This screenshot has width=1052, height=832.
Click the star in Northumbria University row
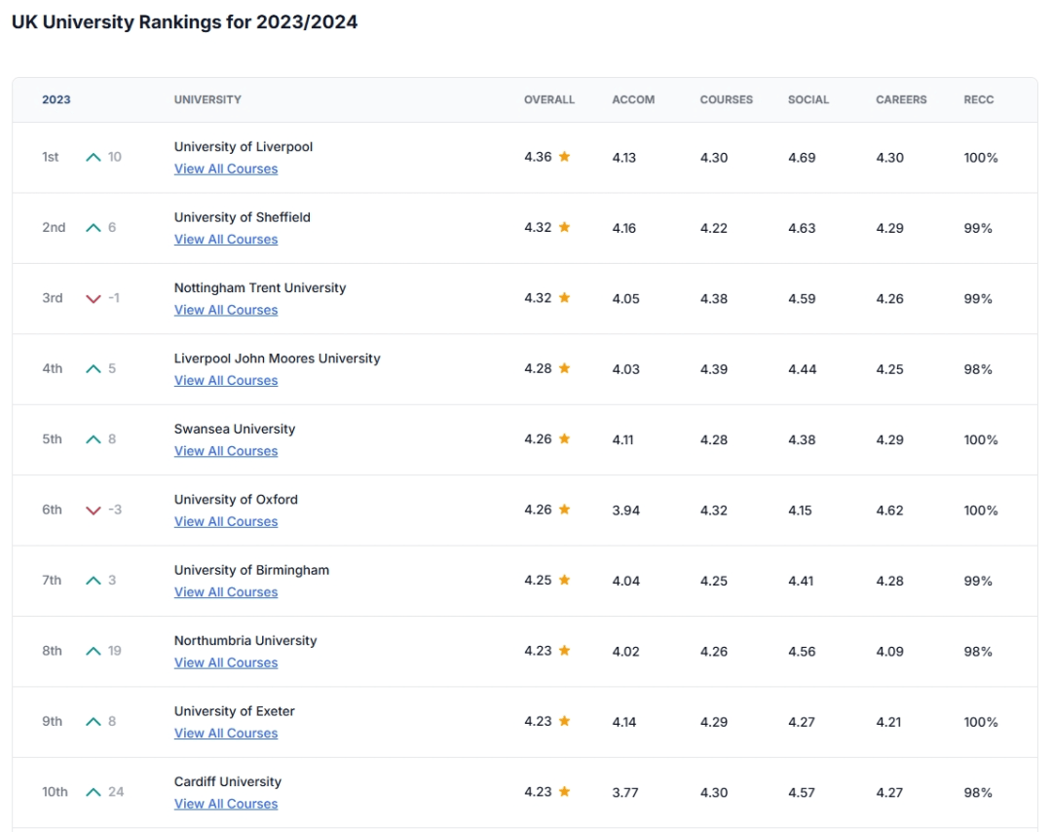click(x=564, y=650)
